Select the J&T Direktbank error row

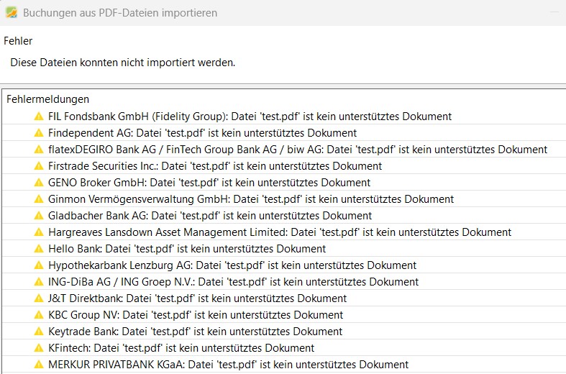197,298
